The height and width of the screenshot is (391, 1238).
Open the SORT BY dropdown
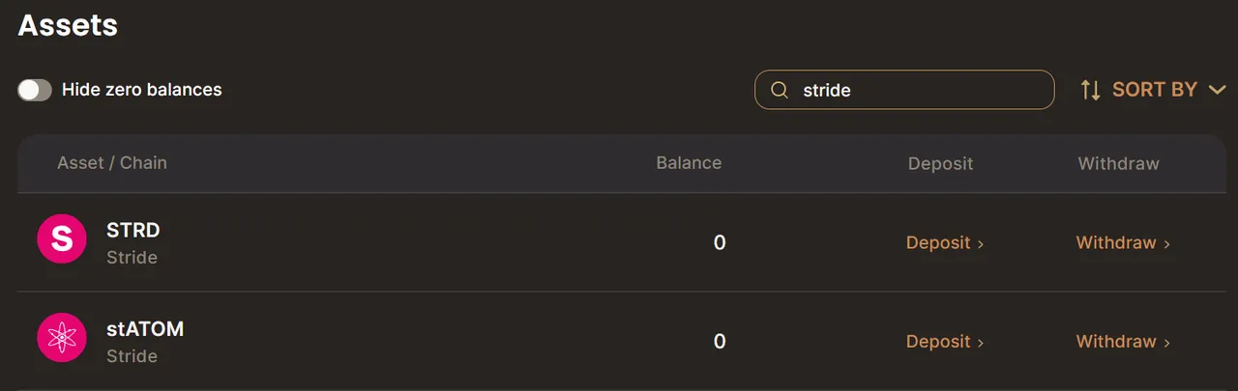[x=1154, y=90]
